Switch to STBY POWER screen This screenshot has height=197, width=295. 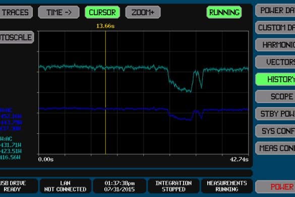coord(275,114)
